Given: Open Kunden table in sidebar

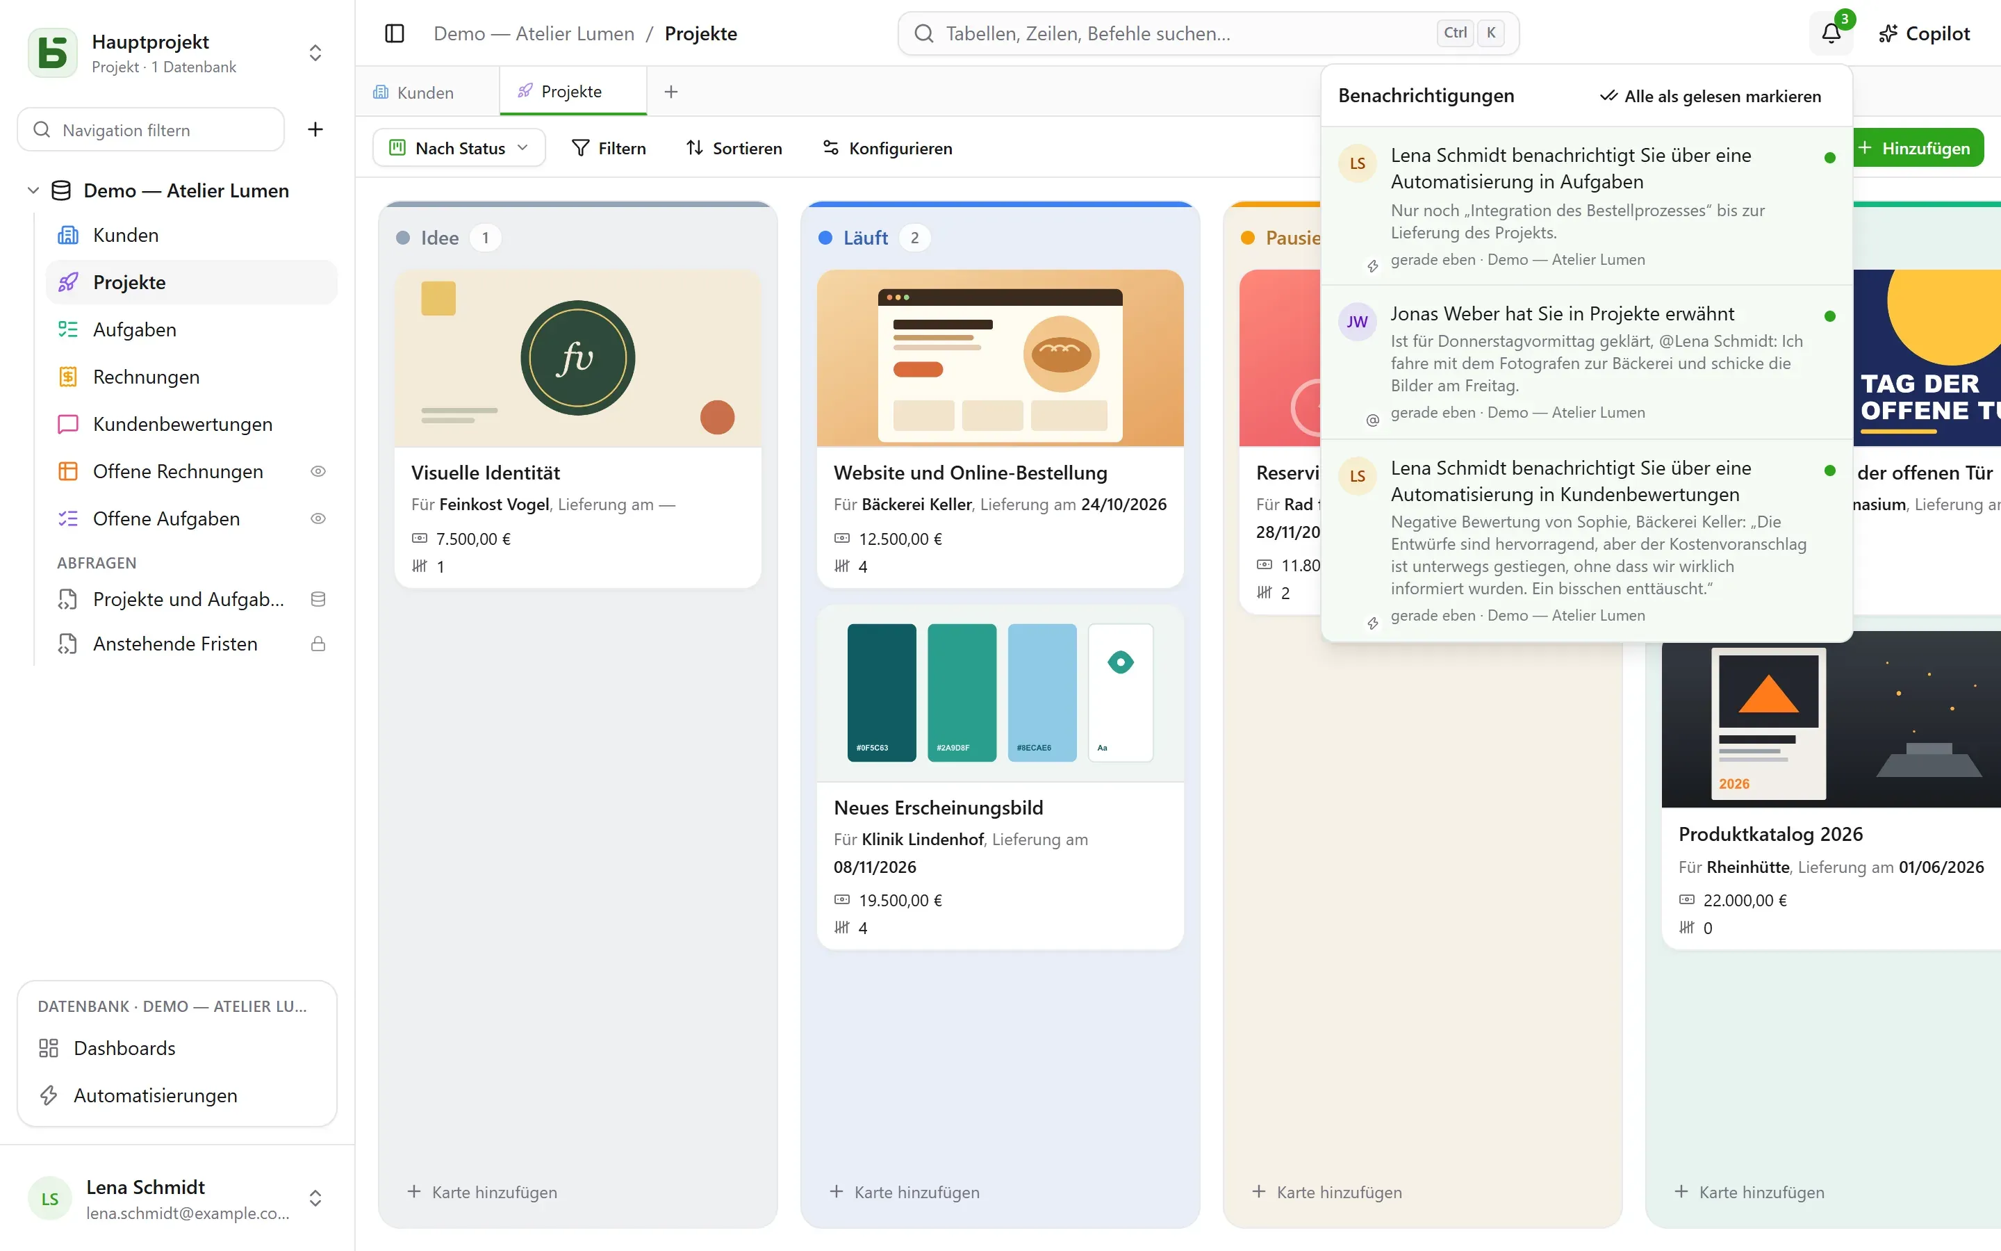Looking at the screenshot, I should coord(192,235).
